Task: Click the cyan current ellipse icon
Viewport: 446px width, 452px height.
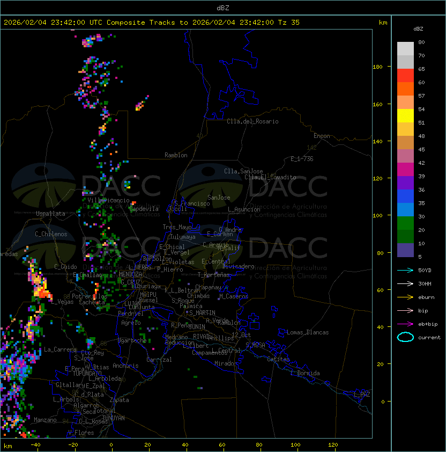Action: [405, 337]
